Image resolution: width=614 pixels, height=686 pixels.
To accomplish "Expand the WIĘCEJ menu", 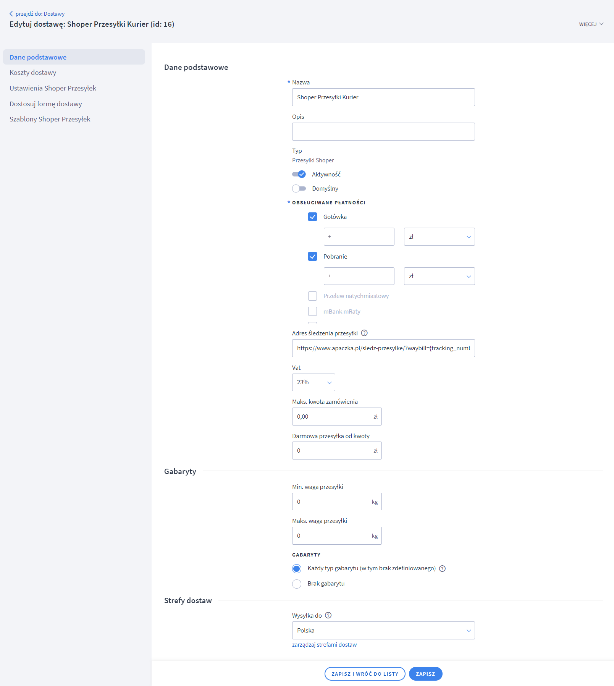I will point(591,24).
